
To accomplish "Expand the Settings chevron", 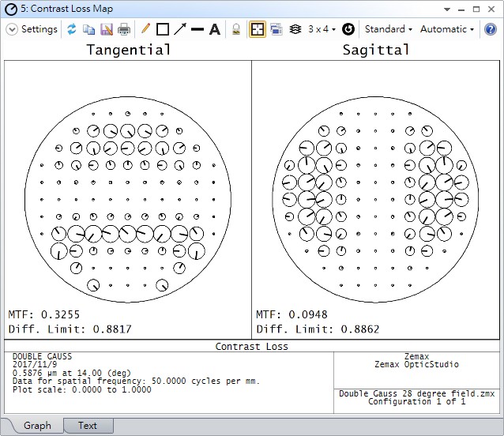I will [x=12, y=29].
